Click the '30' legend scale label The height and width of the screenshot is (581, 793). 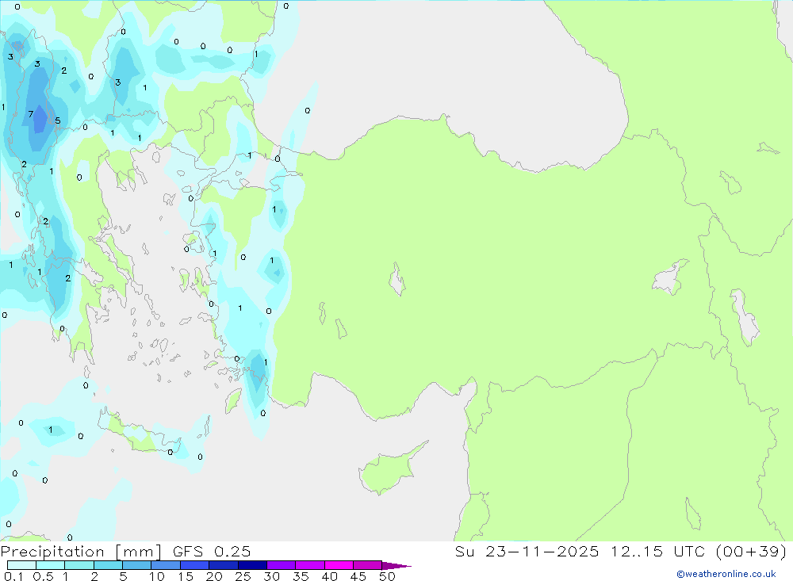pyautogui.click(x=272, y=576)
